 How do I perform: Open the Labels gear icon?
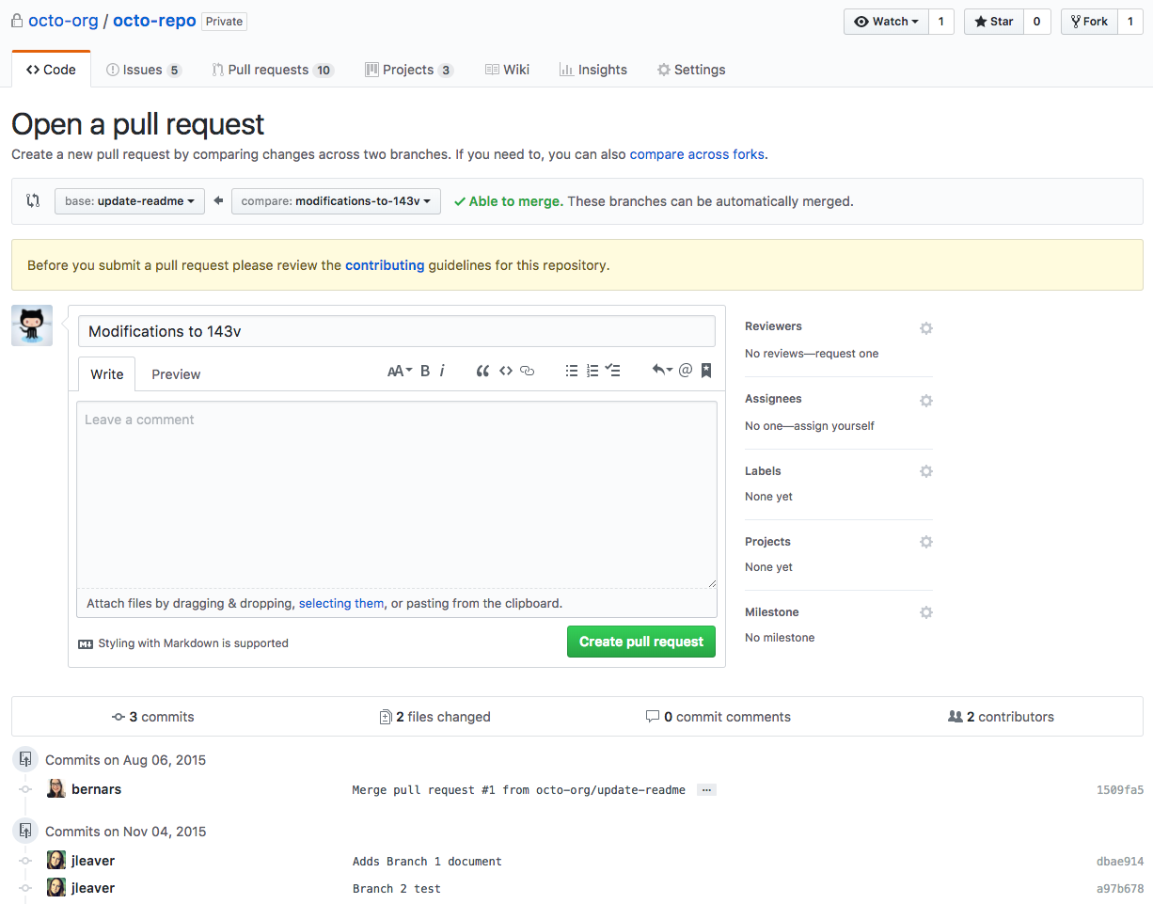tap(926, 471)
